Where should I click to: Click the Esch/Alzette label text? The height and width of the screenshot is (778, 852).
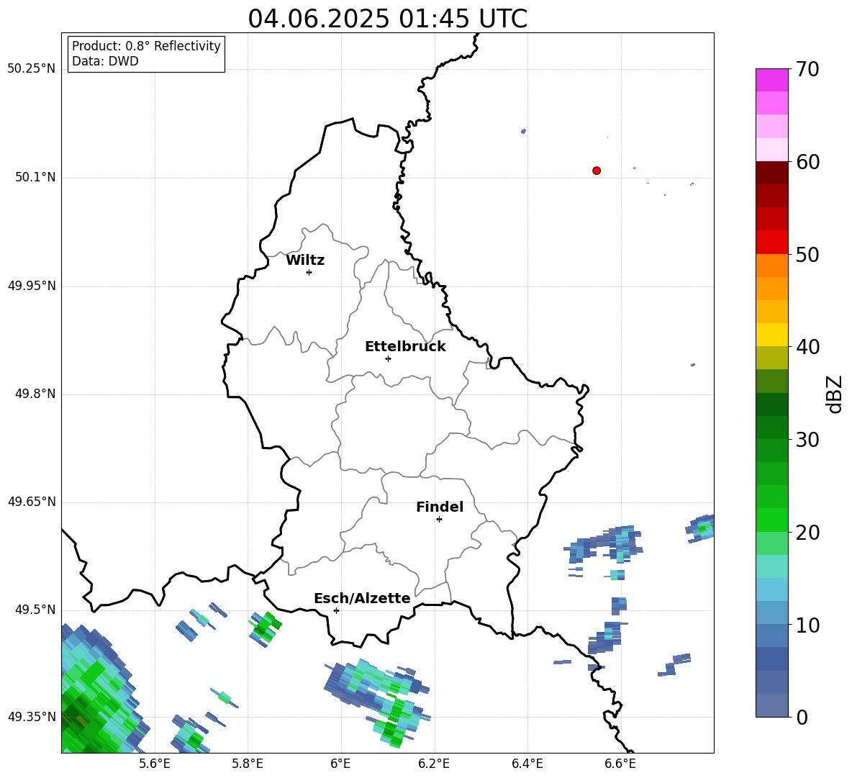tap(362, 598)
